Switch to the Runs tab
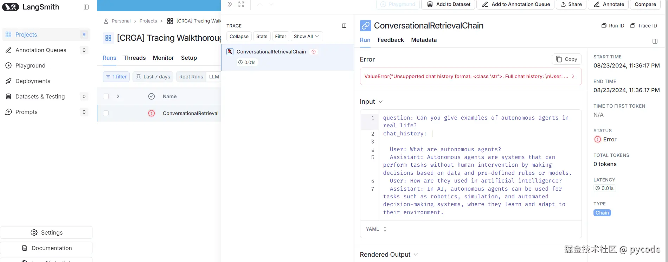The height and width of the screenshot is (262, 668). coord(109,58)
